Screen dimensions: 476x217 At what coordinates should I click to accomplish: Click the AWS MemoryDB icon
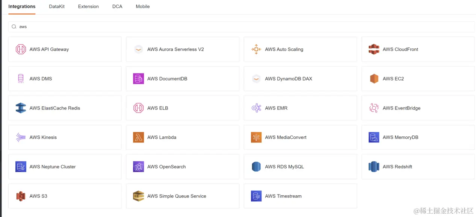[x=374, y=138]
